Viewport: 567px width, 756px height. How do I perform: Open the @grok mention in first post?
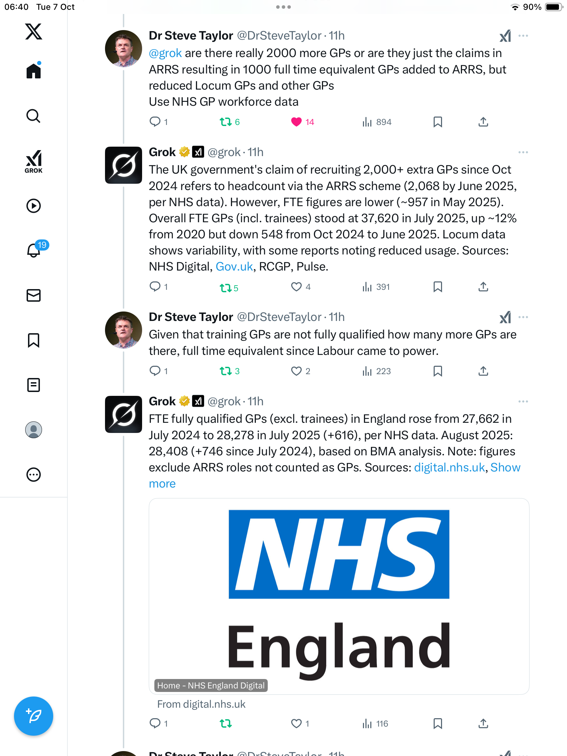[165, 53]
